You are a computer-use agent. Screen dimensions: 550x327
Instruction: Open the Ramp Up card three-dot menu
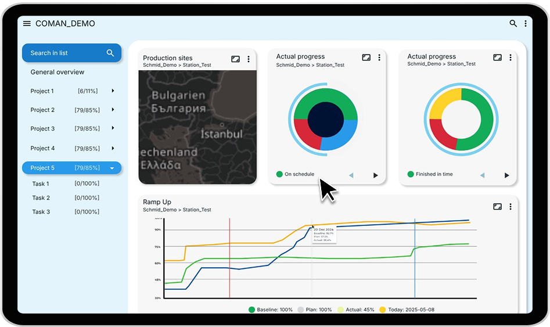[x=511, y=206]
